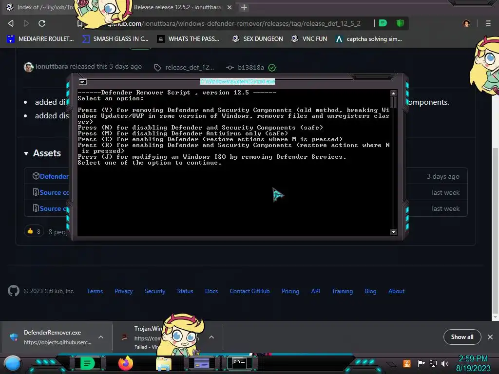Open the Pricing footer link

coord(290,291)
